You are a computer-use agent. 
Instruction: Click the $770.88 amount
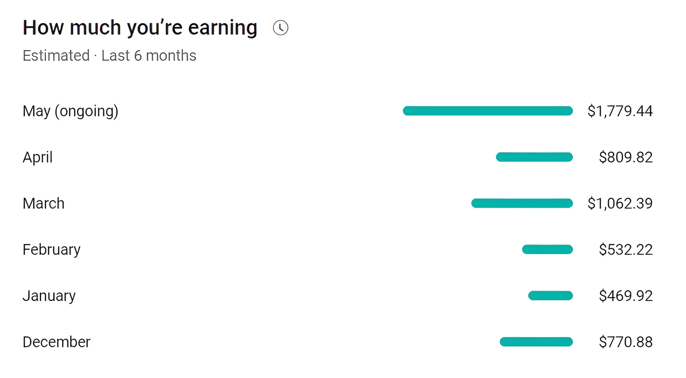tap(626, 342)
